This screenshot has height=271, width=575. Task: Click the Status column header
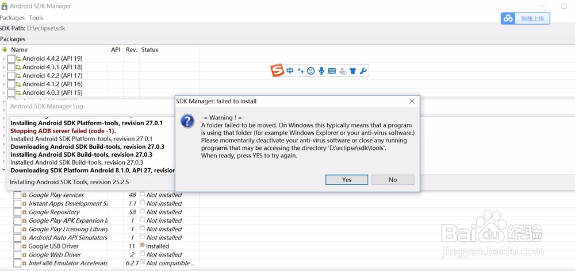click(x=149, y=49)
